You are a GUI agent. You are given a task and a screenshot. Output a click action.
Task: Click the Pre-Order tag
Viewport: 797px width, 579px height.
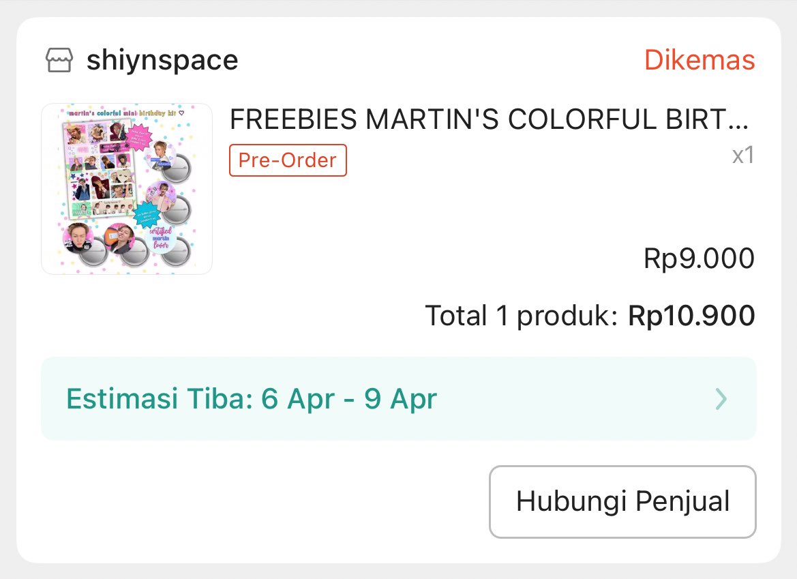288,160
